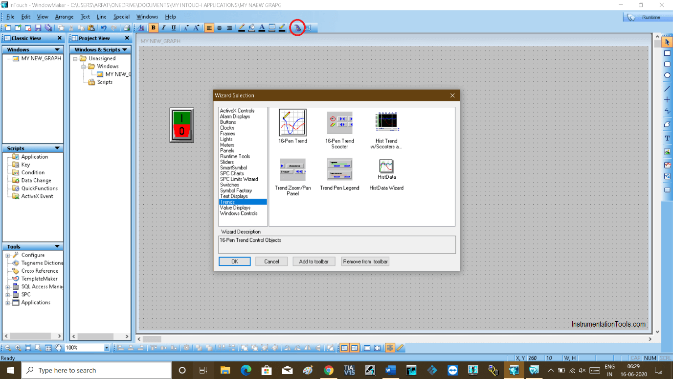Open the Fill Color bucket tool
Image resolution: width=673 pixels, height=379 pixels.
click(251, 28)
